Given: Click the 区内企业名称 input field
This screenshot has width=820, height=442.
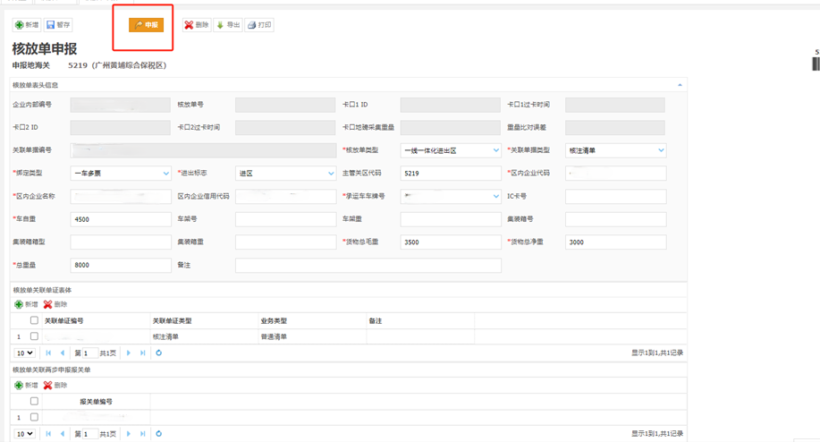Looking at the screenshot, I should (121, 196).
